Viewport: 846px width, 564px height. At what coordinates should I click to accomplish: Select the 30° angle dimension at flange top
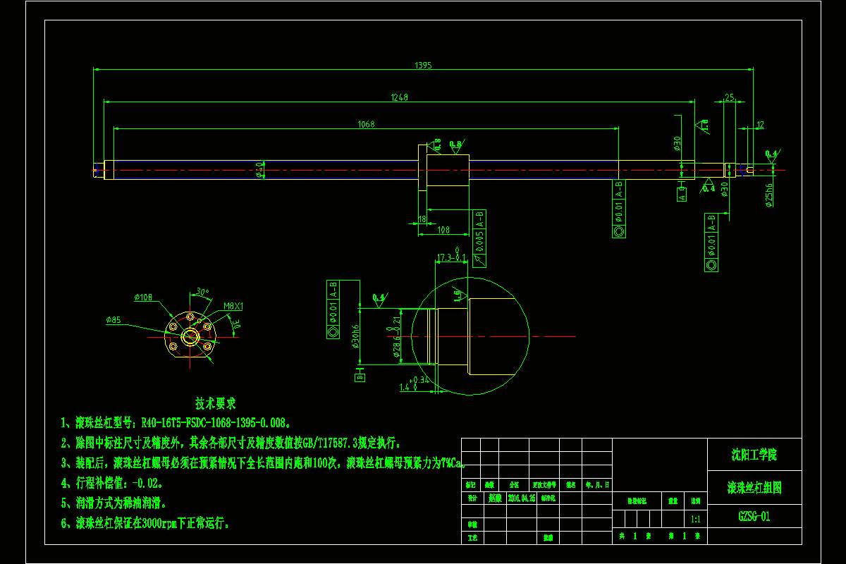(203, 291)
